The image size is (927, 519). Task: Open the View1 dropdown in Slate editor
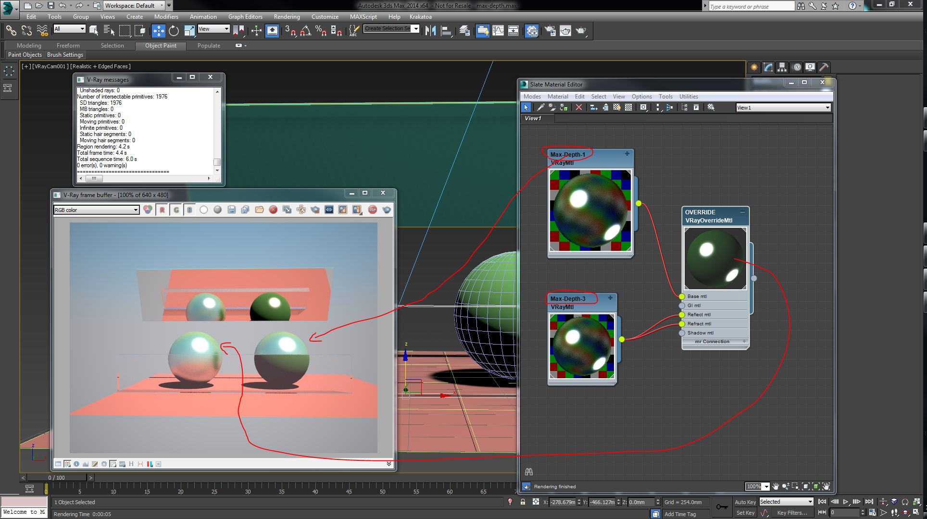pyautogui.click(x=783, y=108)
